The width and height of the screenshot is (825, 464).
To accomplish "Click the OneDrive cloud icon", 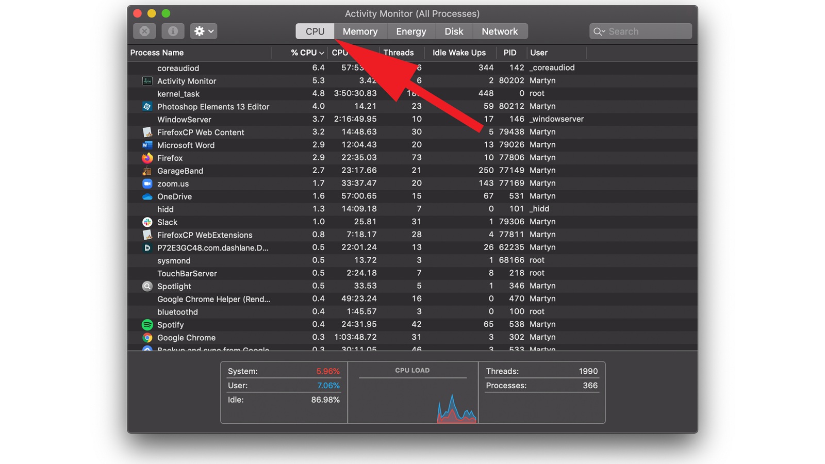I will [x=147, y=196].
